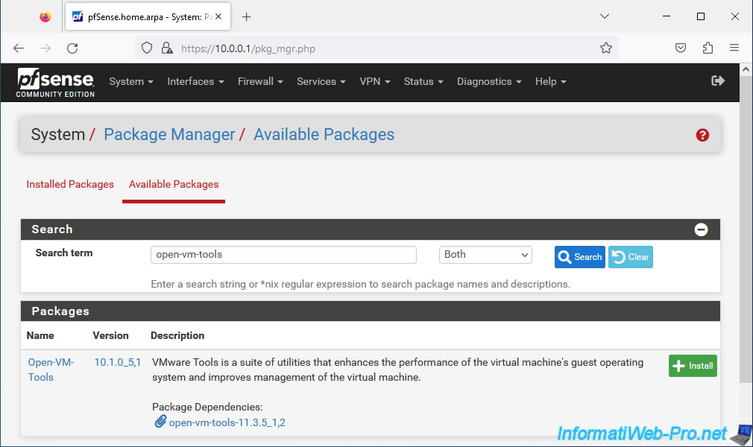The image size is (753, 447).
Task: Switch to Installed Packages tab
Action: (x=70, y=184)
